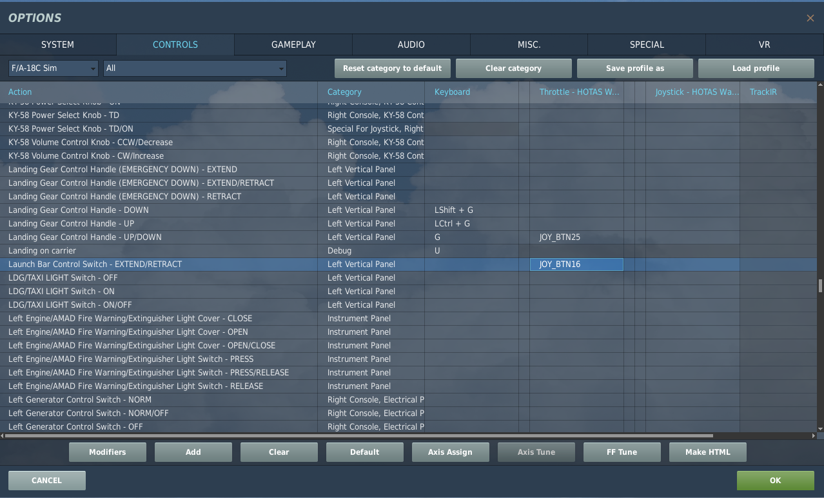The width and height of the screenshot is (824, 498).
Task: Click the Keyboard column header
Action: pyautogui.click(x=472, y=92)
